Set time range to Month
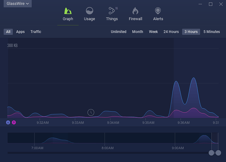The image size is (226, 162). tap(138, 32)
